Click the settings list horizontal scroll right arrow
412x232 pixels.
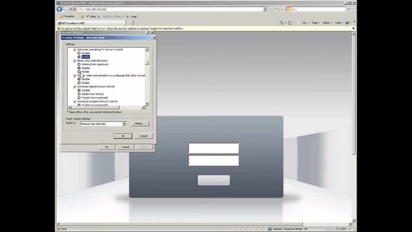[x=143, y=108]
